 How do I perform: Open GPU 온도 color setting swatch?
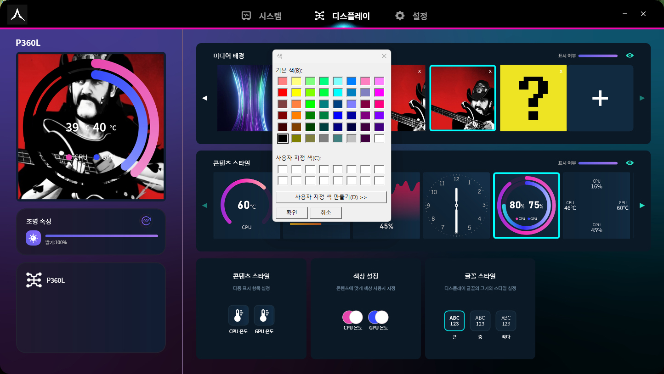pyautogui.click(x=378, y=317)
